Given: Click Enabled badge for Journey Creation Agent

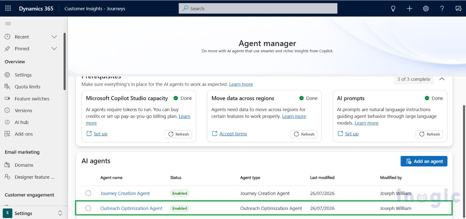Looking at the screenshot, I should [x=180, y=193].
